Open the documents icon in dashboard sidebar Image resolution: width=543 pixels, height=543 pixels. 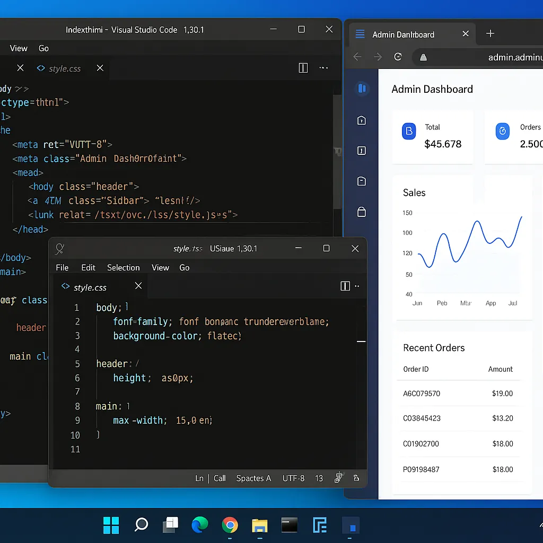pos(361,181)
